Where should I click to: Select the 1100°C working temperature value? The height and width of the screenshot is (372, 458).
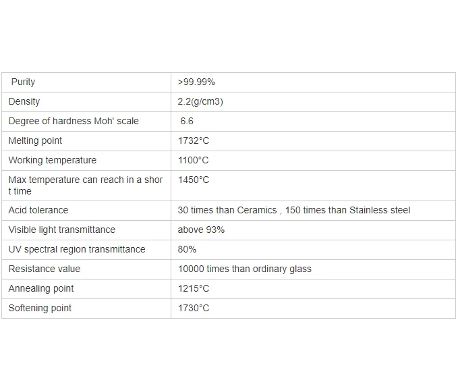[x=193, y=160]
